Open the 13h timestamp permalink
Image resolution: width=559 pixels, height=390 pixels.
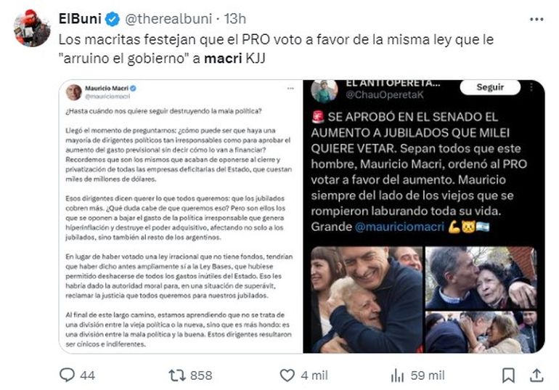point(235,19)
